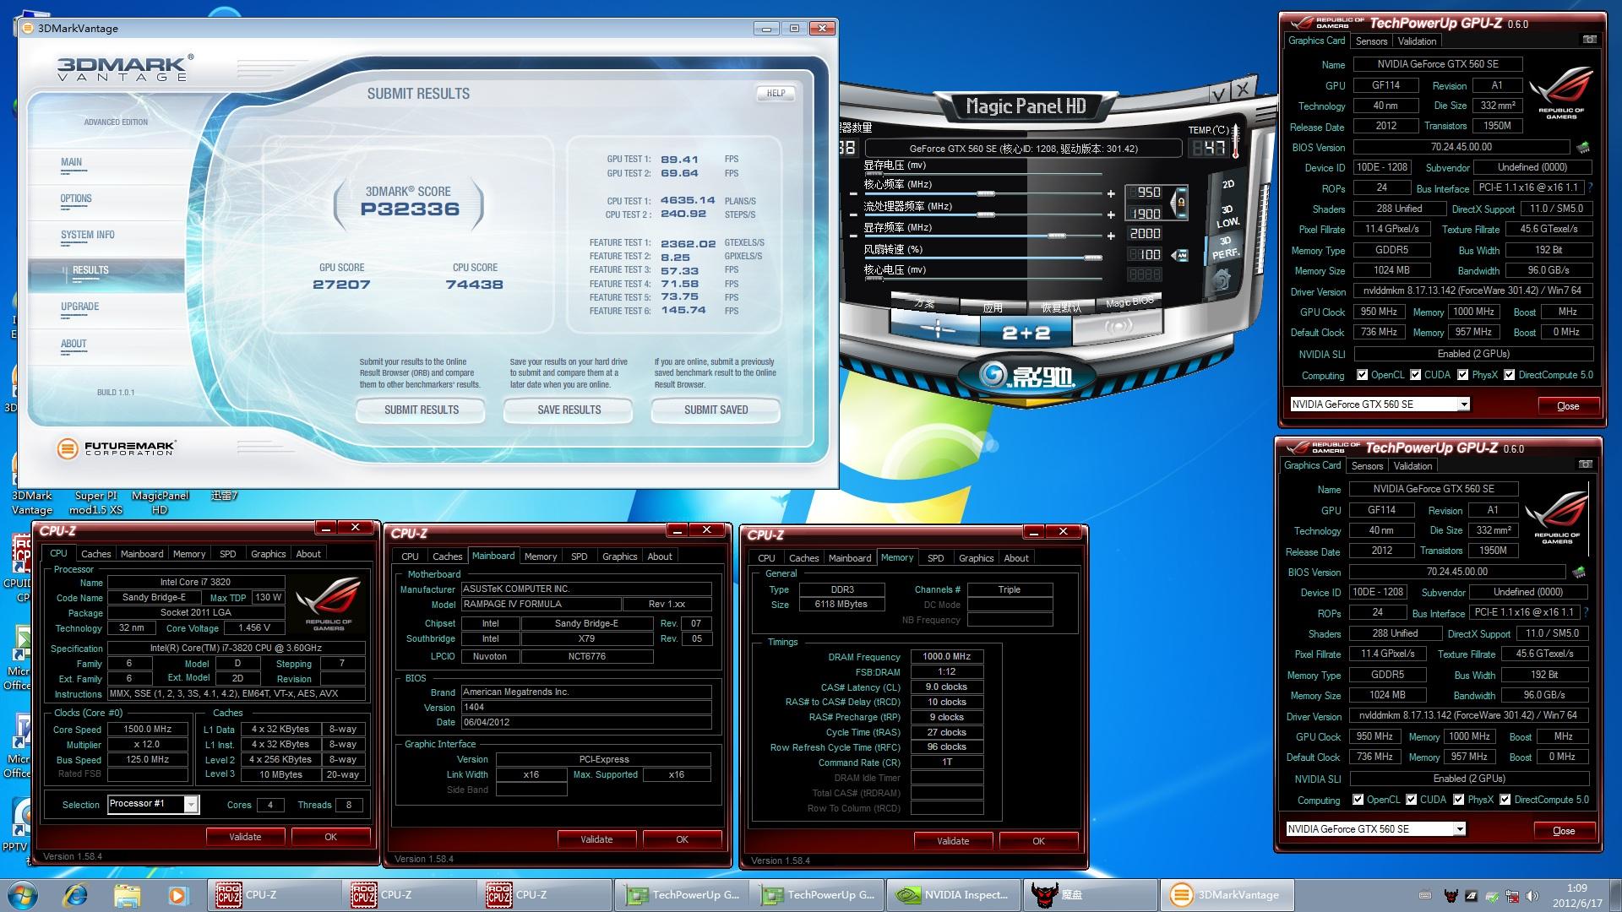Click the date and time display on taskbar
This screenshot has height=912, width=1622.
tap(1576, 895)
